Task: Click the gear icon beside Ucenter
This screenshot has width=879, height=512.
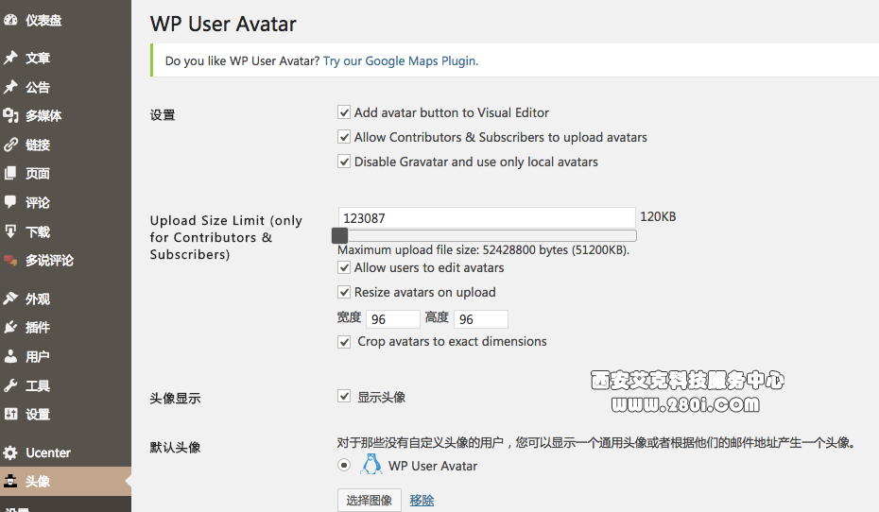Action: point(10,452)
